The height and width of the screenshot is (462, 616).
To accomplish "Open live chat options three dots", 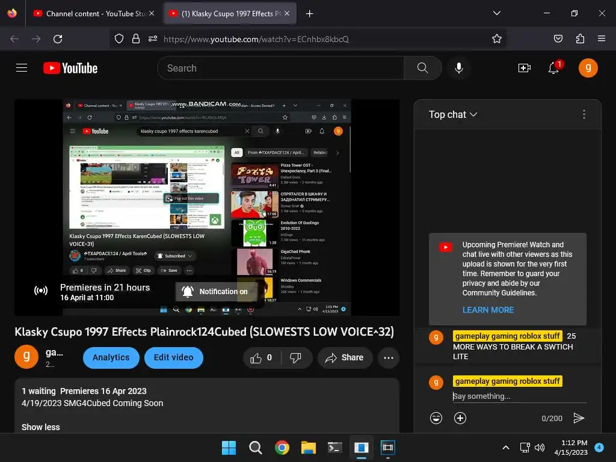I will 584,114.
